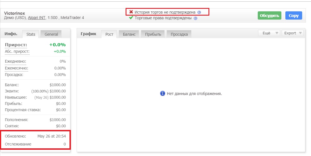Select the Просадка chart tab
311x156 pixels.
coord(179,34)
